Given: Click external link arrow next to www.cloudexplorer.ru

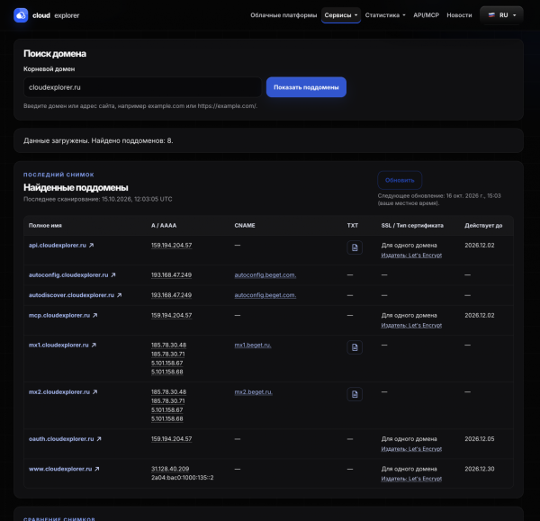Looking at the screenshot, I should point(97,469).
